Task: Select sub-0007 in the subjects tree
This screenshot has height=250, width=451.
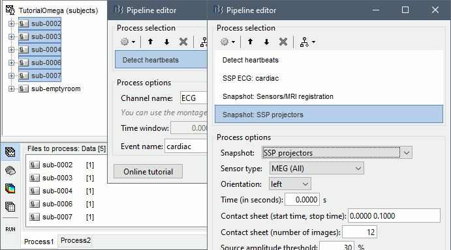Action: click(40, 76)
